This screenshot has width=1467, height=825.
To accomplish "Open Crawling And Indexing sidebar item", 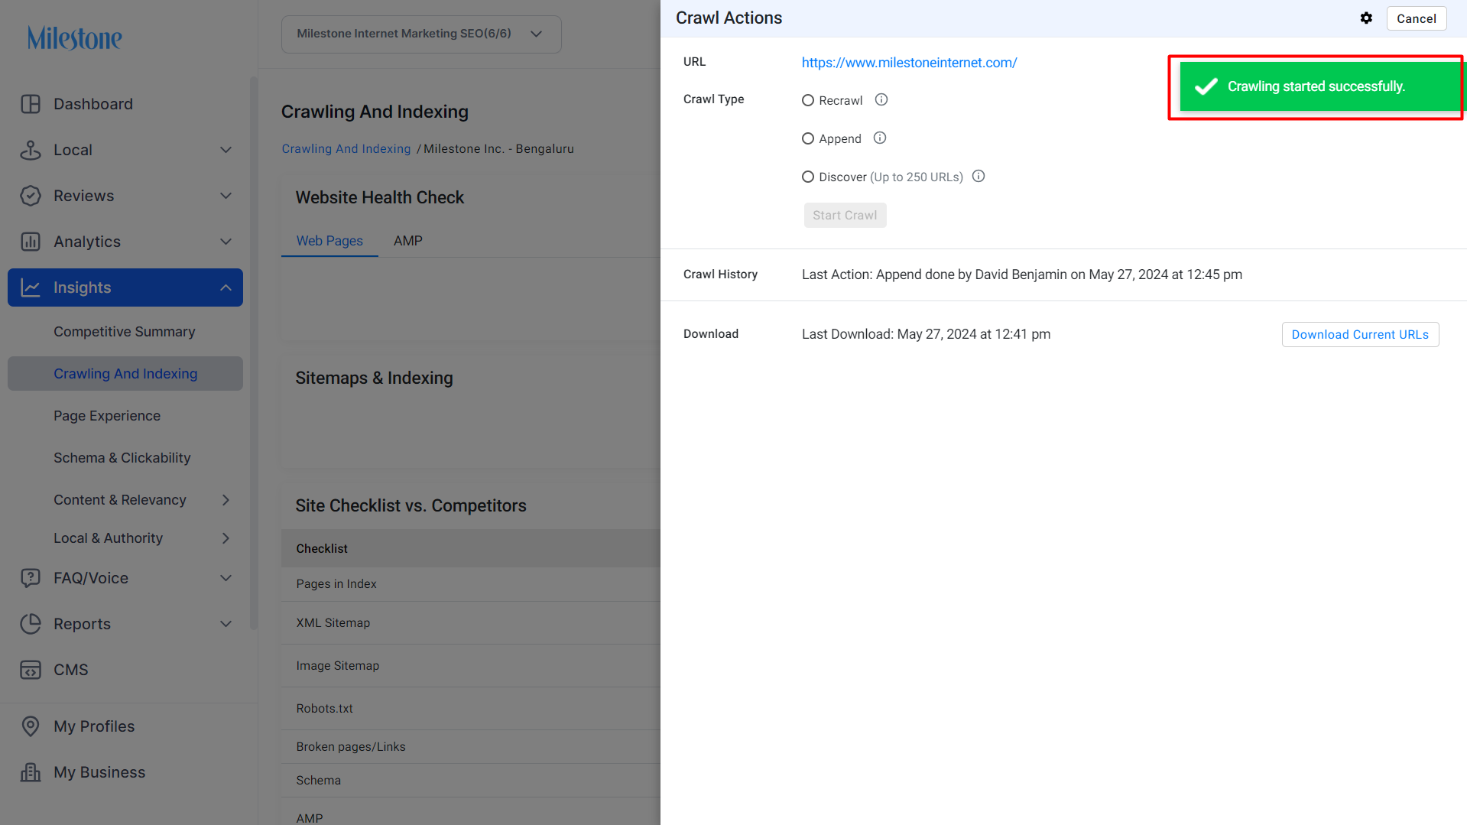I will [125, 374].
